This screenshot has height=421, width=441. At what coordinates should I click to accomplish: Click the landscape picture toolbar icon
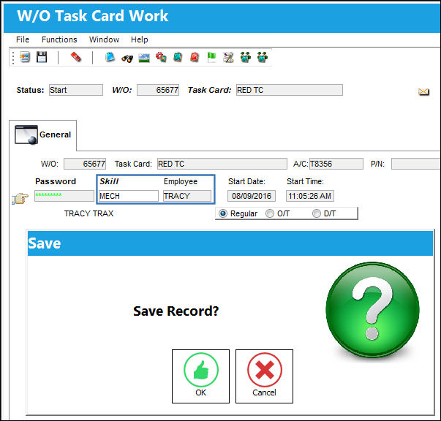[144, 58]
